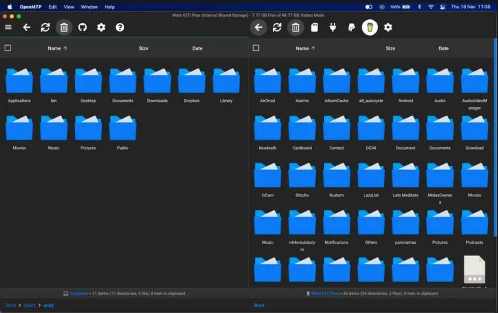Sort right pane by Date column
The image size is (498, 313).
[x=443, y=48]
